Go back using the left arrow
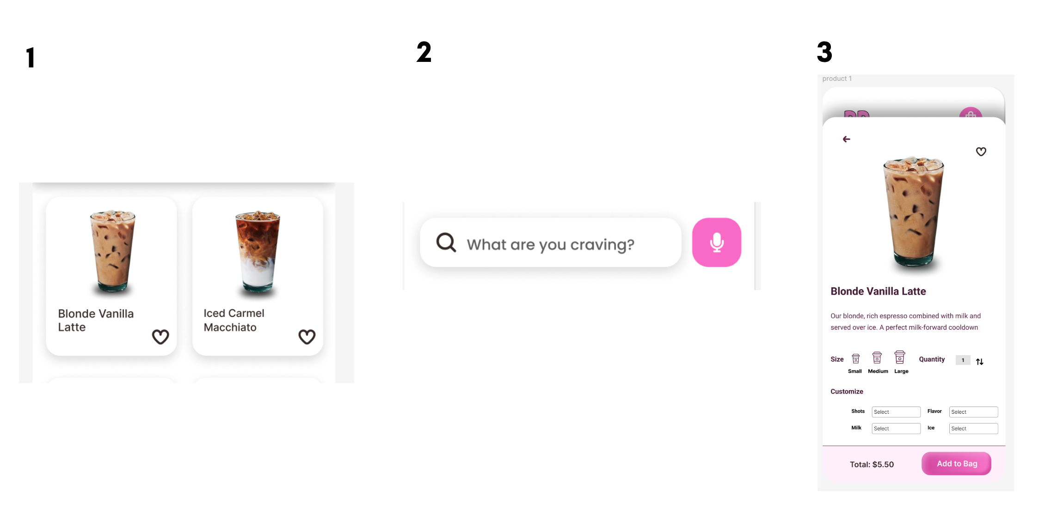1057x520 pixels. pos(846,139)
